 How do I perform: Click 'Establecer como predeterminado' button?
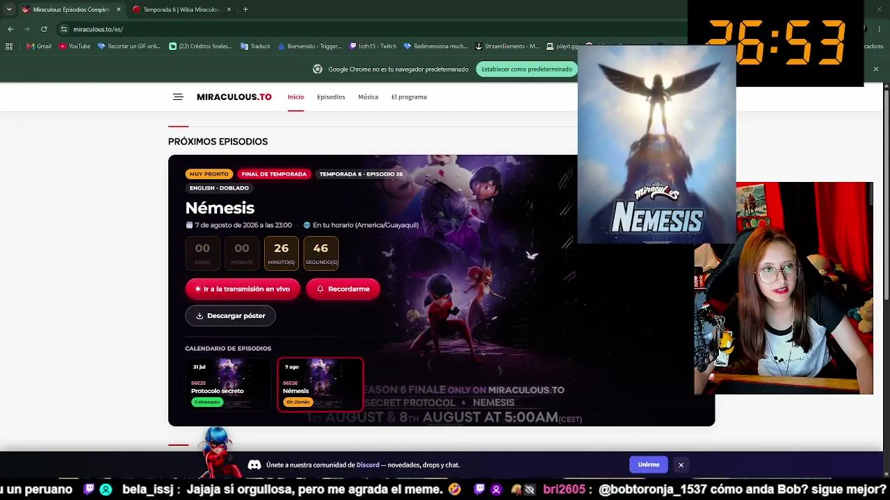tap(527, 69)
